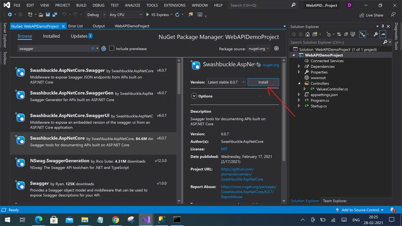Click Switch Views icon in Solution Explorer

pyautogui.click(x=314, y=34)
